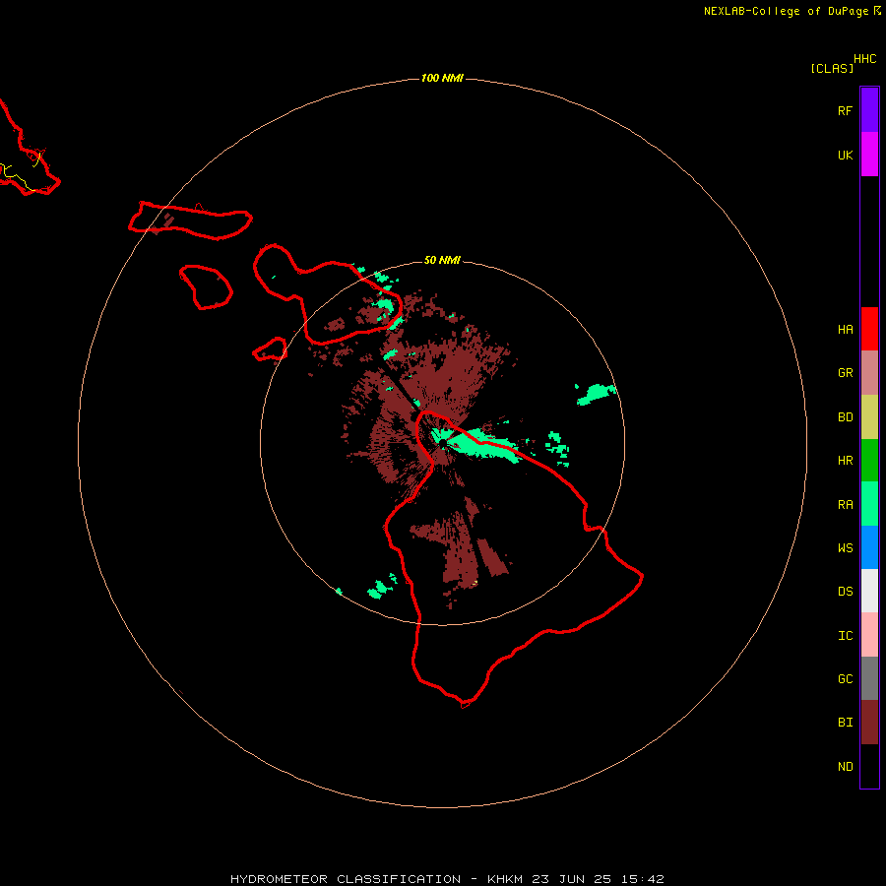Click the '100 NMI' range ring label

click(442, 78)
